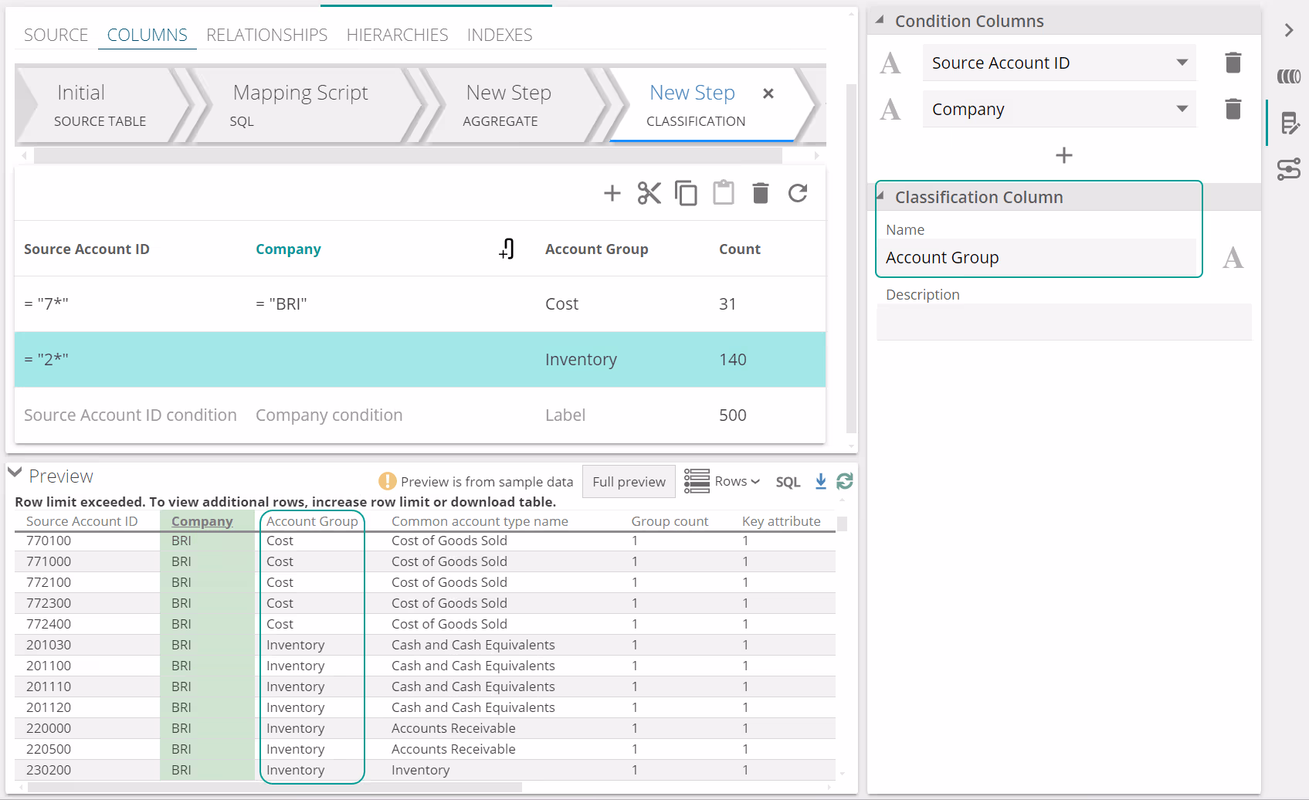Open the HIERARCHIES tab

coord(397,35)
